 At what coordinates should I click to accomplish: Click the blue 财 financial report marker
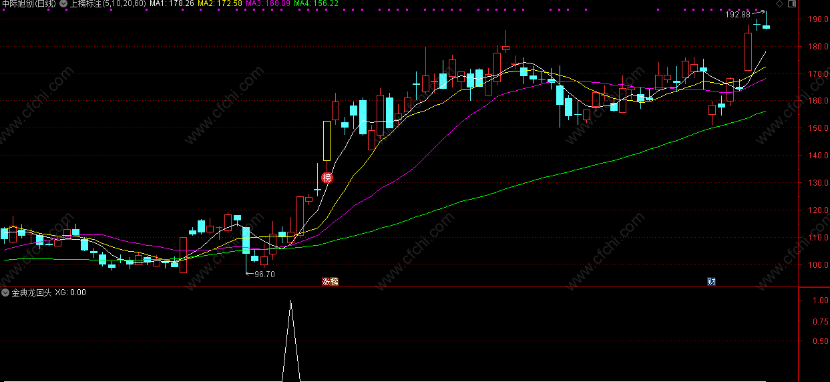coord(711,282)
